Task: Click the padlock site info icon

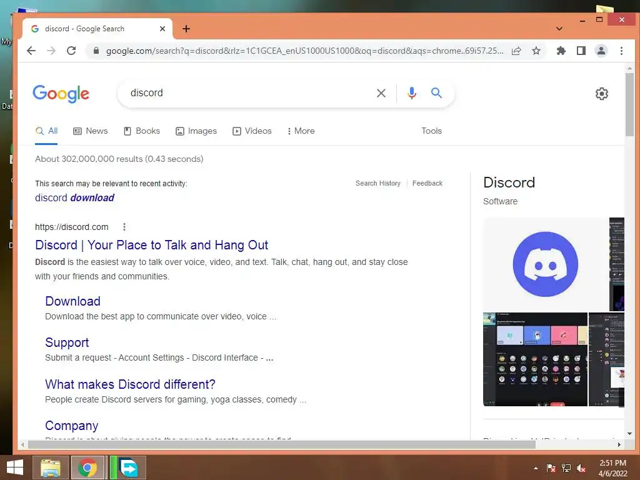Action: click(x=96, y=51)
